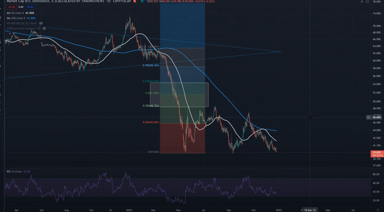
Task: Click the 80.00 tick on the RSI axis
Action: (x=376, y=175)
